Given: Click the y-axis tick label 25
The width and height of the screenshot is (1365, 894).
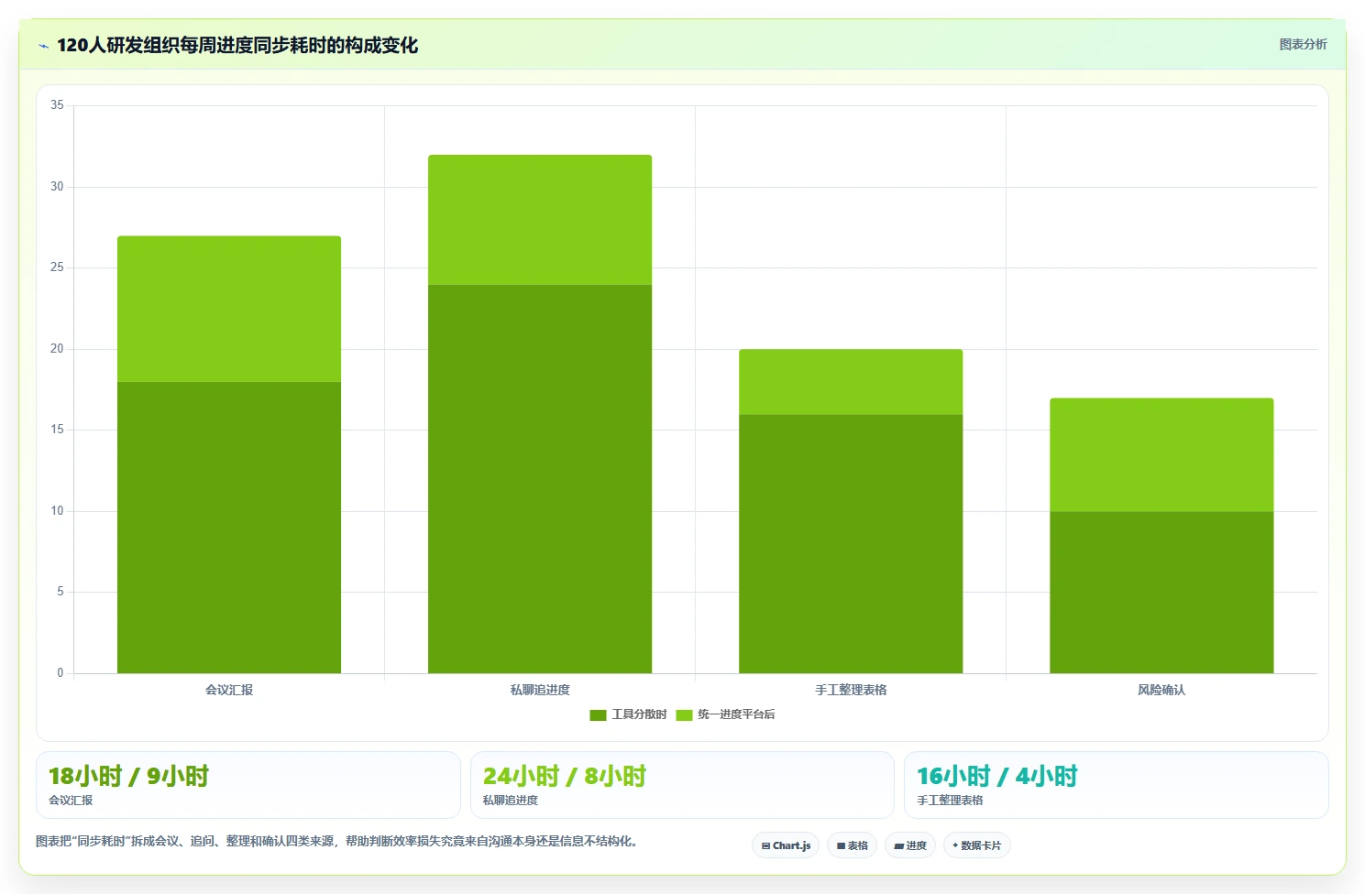Looking at the screenshot, I should click(57, 267).
